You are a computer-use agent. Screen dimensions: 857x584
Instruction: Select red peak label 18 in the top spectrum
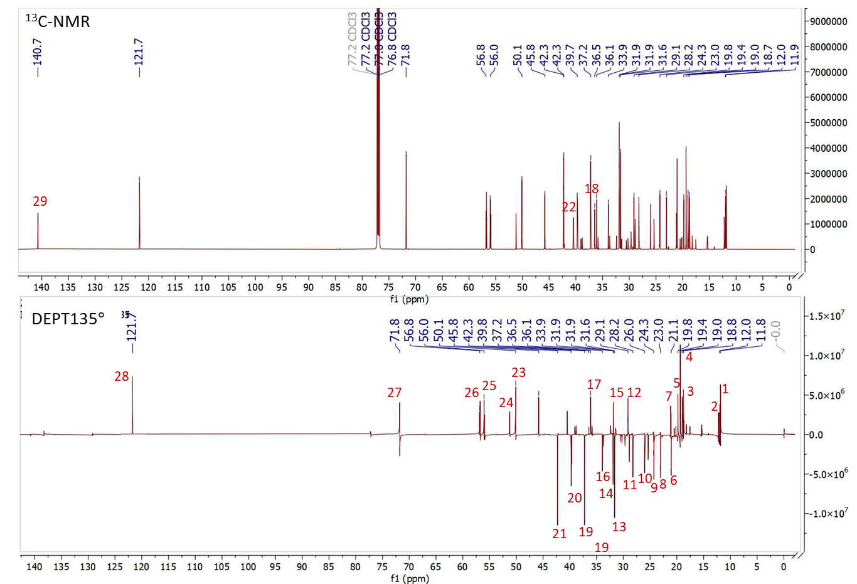[x=592, y=189]
